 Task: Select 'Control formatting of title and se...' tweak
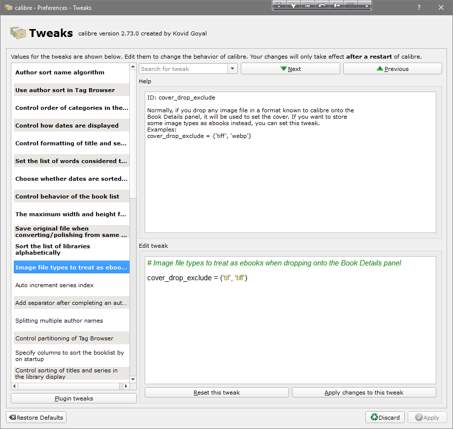71,143
